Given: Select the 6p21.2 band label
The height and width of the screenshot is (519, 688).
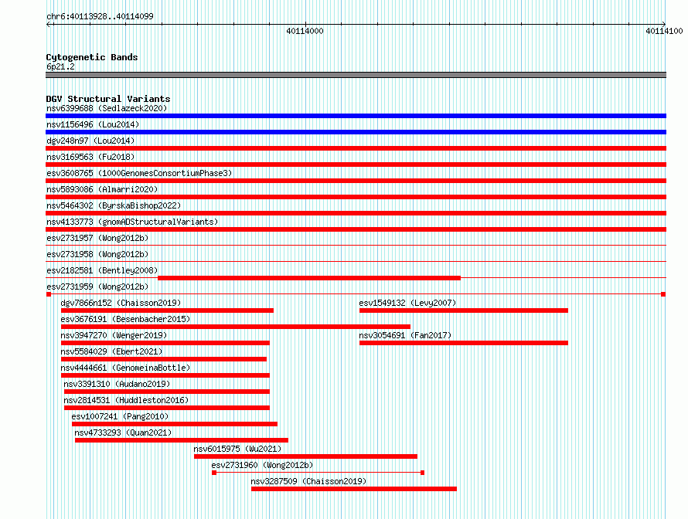Looking at the screenshot, I should [60, 66].
